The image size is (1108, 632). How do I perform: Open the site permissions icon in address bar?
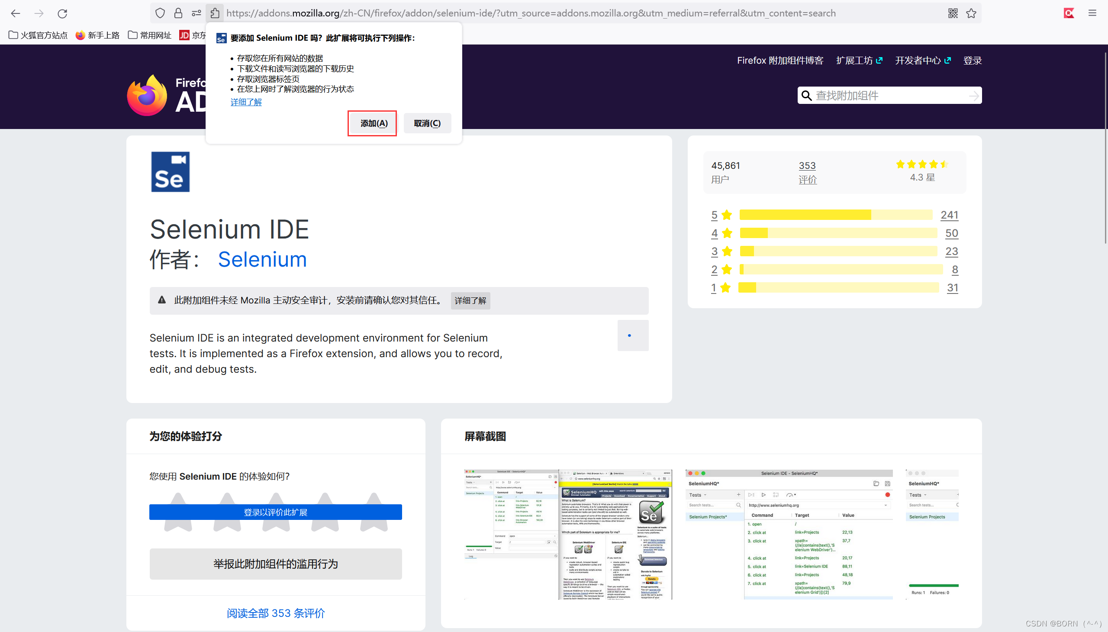(196, 13)
